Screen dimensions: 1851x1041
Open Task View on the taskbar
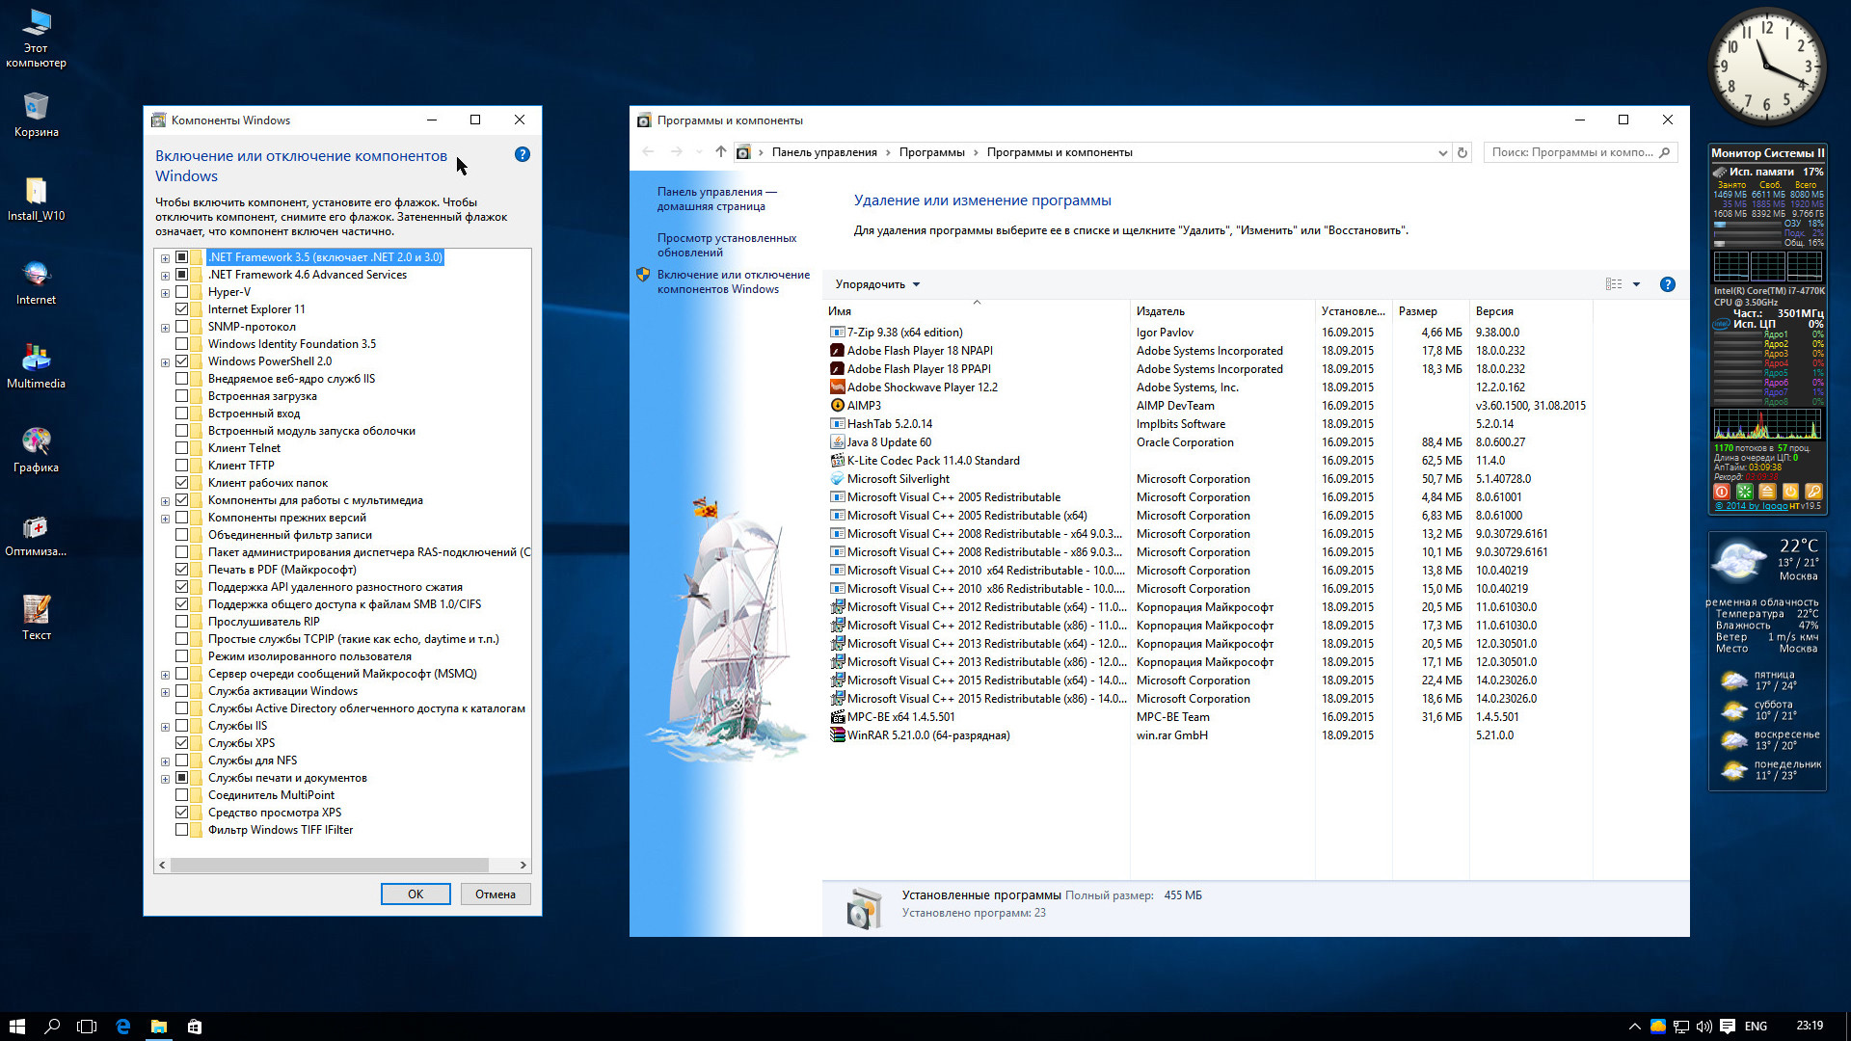point(87,1027)
